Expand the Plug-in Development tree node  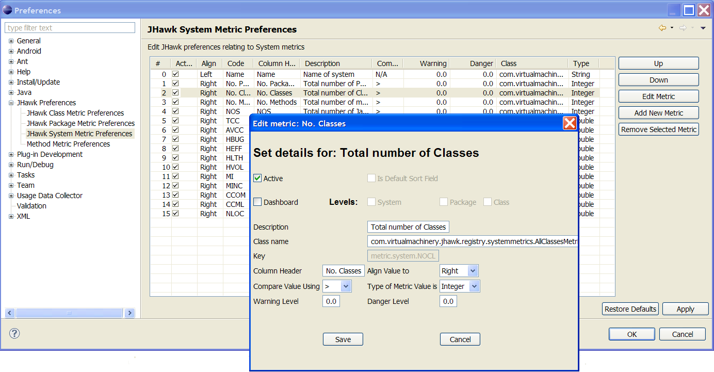coord(11,154)
